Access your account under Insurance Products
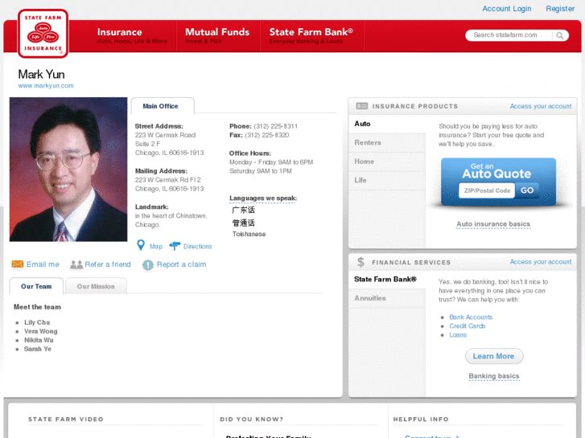Viewport: 585px width, 438px height. click(540, 106)
